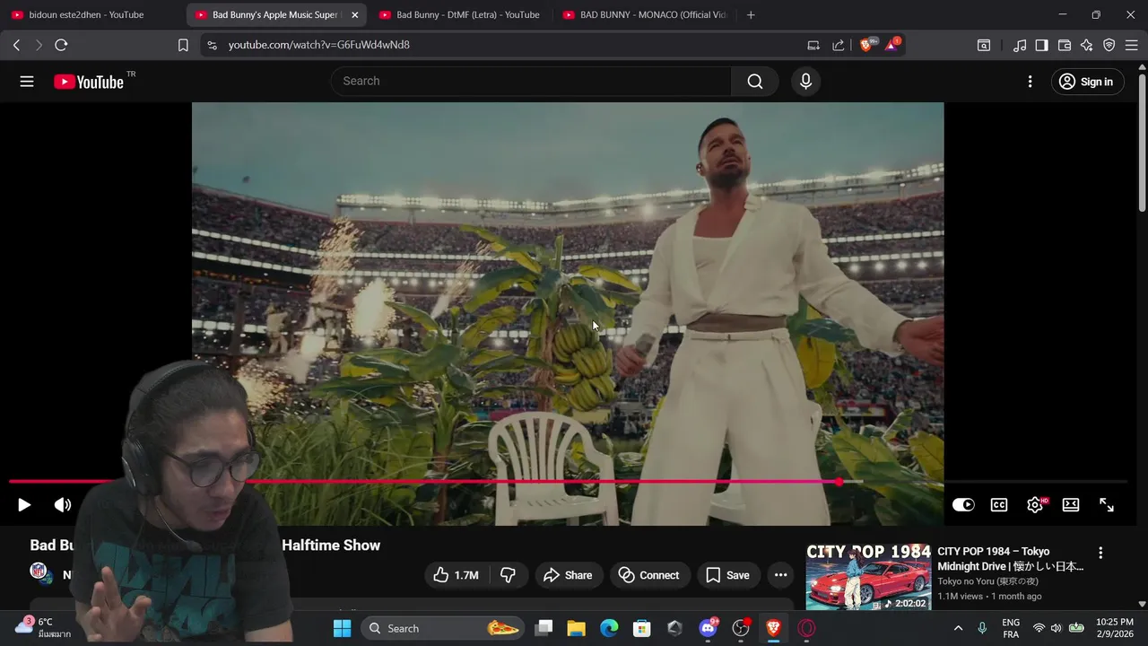Go to YouTube home via logo
1148x646 pixels.
(88, 82)
